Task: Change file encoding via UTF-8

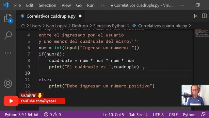Action: pos(158,115)
